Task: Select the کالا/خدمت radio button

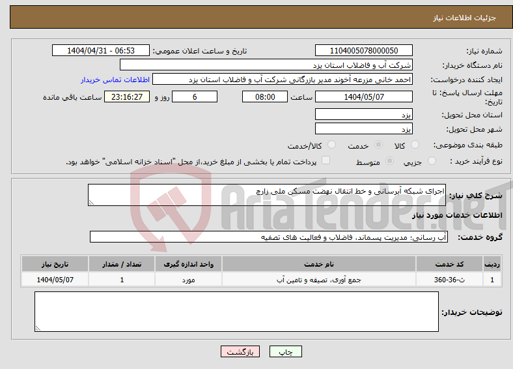Action: tap(332, 145)
